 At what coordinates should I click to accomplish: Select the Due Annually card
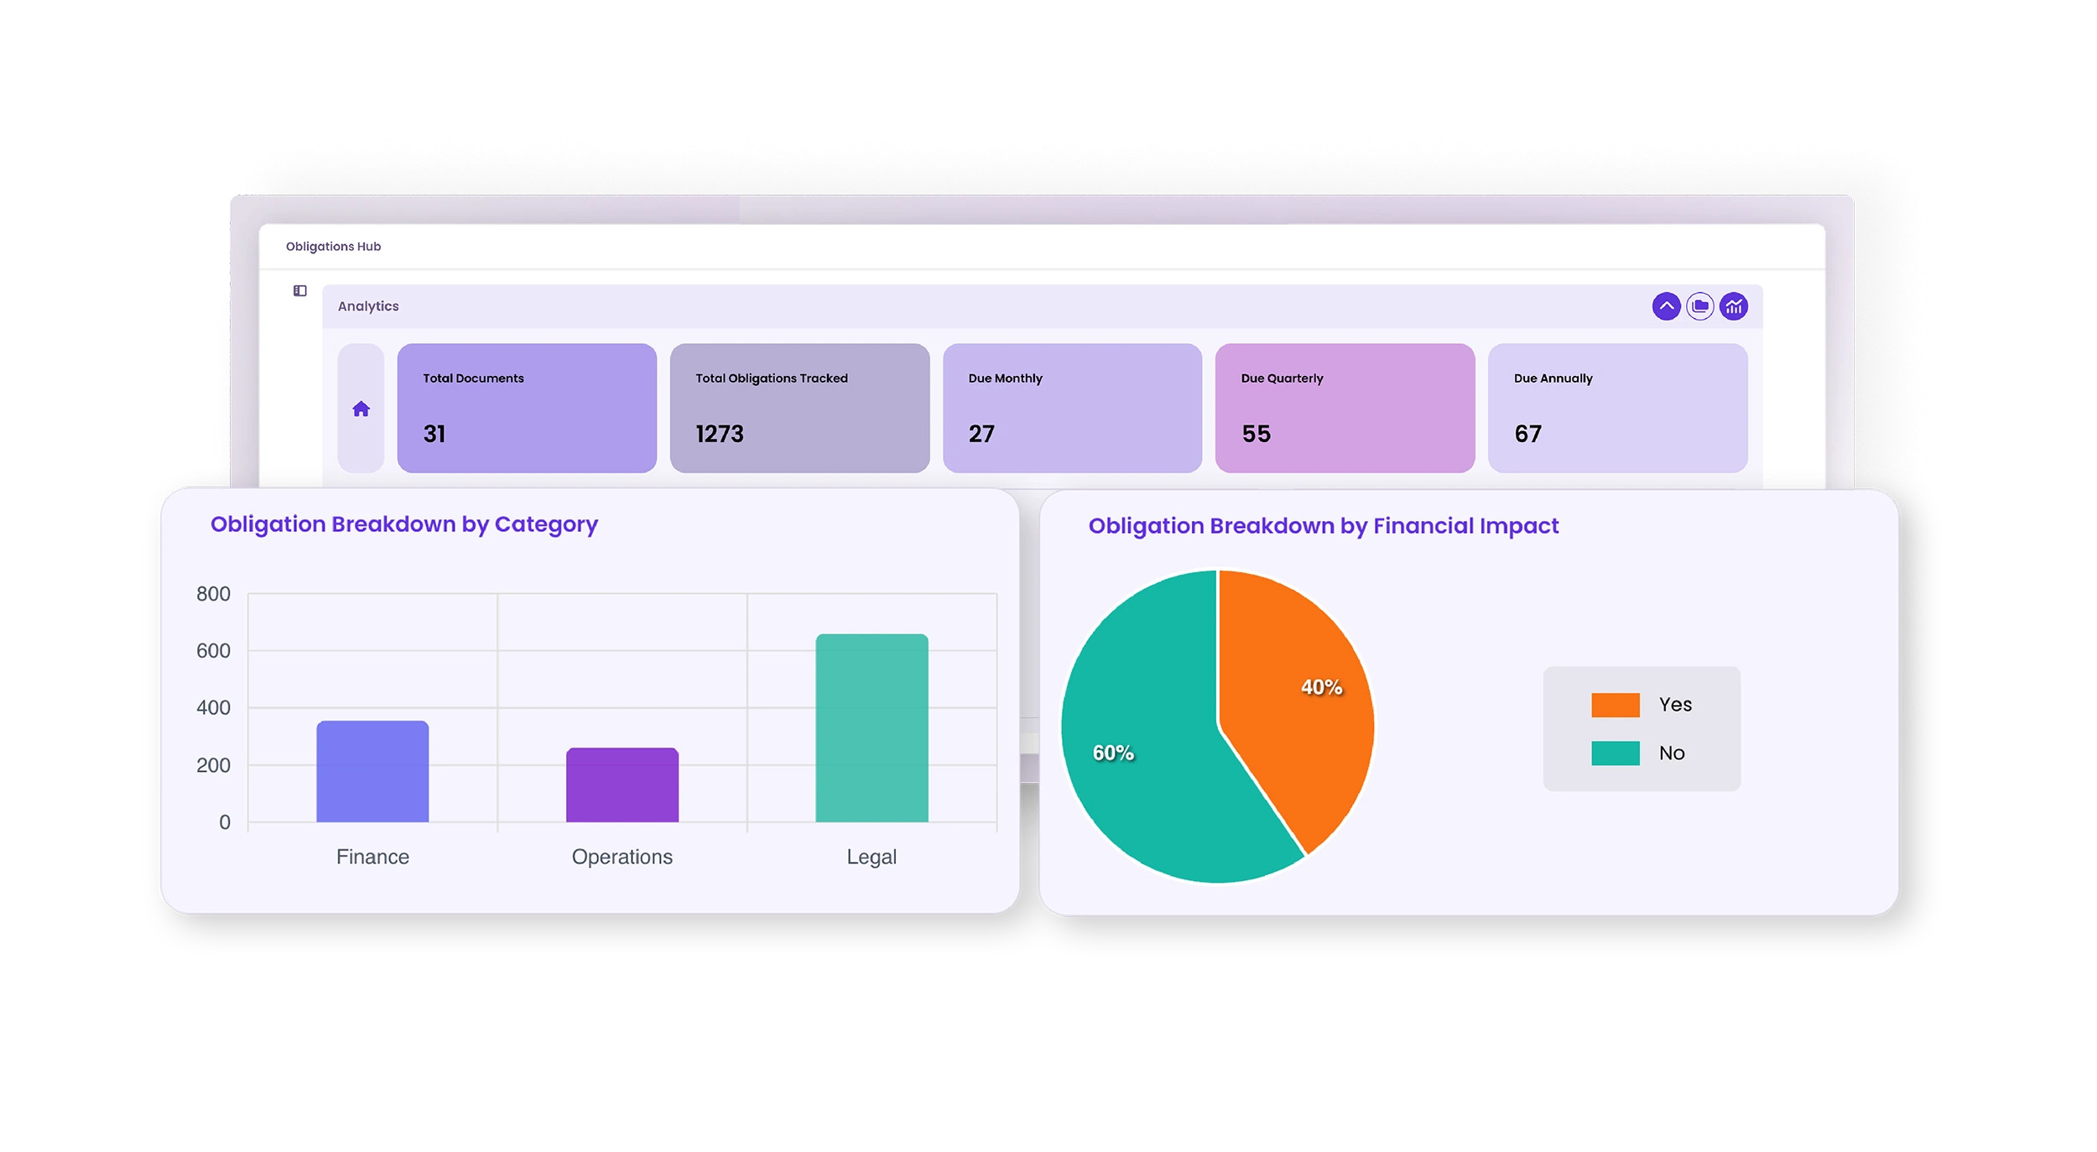coord(1617,408)
